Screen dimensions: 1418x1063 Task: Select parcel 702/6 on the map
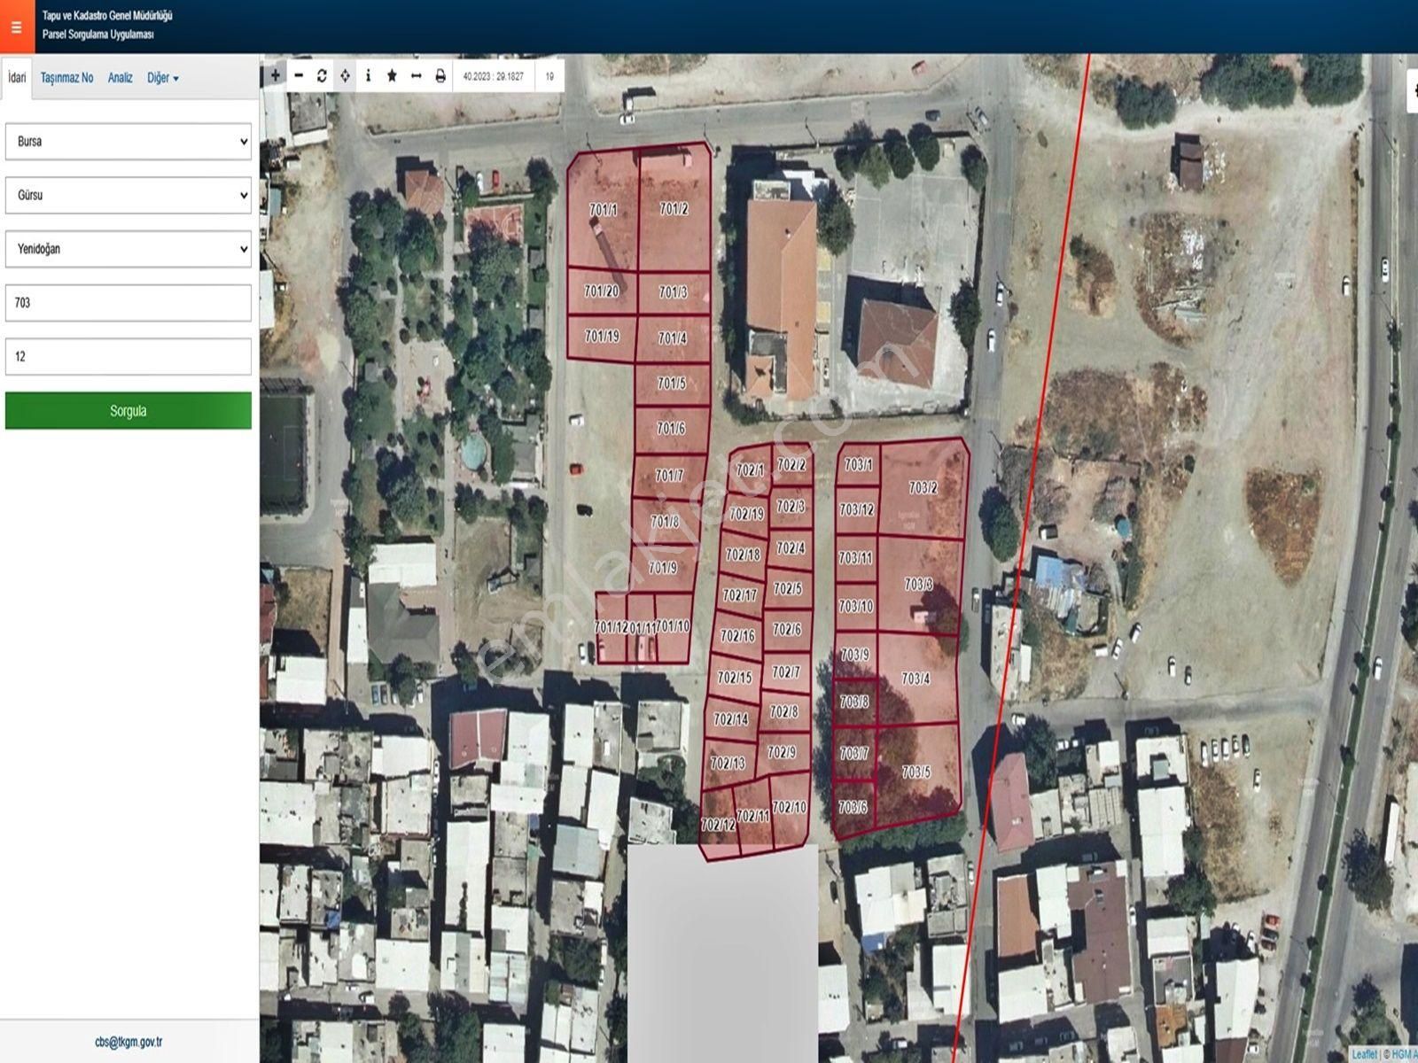click(787, 630)
